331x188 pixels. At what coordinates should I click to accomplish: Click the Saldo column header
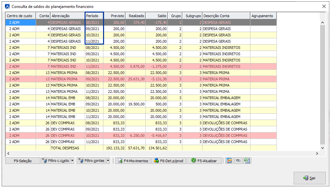(157, 16)
